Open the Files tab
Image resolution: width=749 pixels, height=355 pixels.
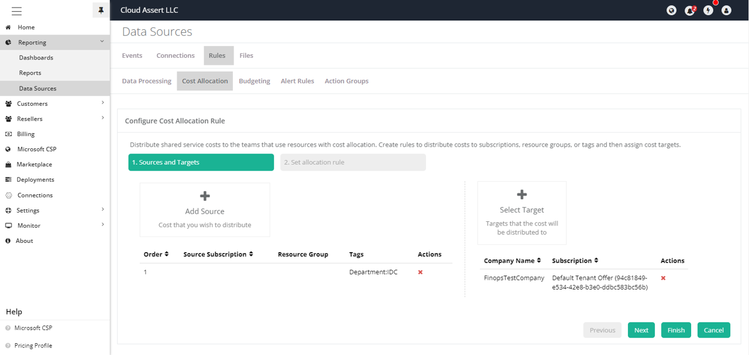[246, 55]
